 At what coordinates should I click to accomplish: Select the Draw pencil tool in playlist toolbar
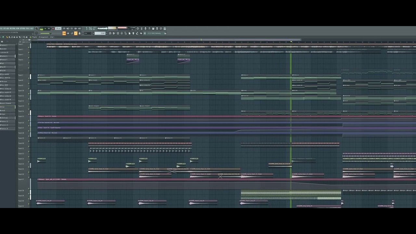point(7,37)
